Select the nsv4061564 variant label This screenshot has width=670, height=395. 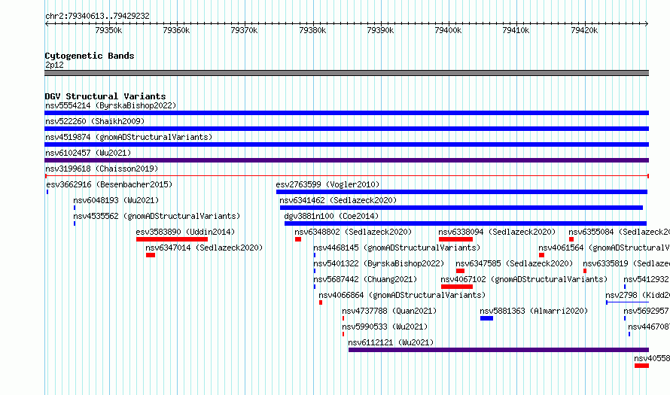pyautogui.click(x=605, y=248)
